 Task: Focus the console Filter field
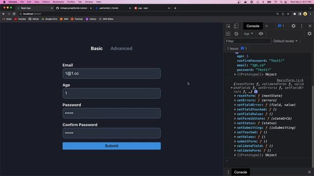(x=248, y=41)
